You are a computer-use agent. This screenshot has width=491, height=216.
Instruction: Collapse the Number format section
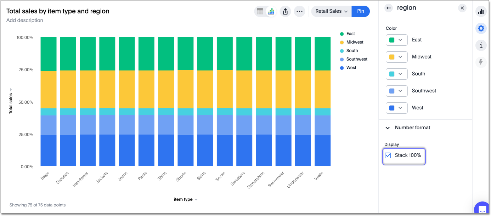pyautogui.click(x=388, y=127)
